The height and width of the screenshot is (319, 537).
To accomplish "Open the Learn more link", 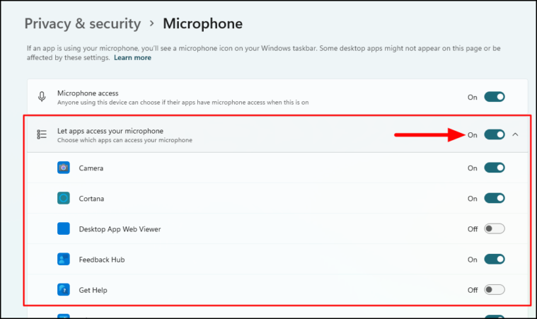I will (x=133, y=57).
